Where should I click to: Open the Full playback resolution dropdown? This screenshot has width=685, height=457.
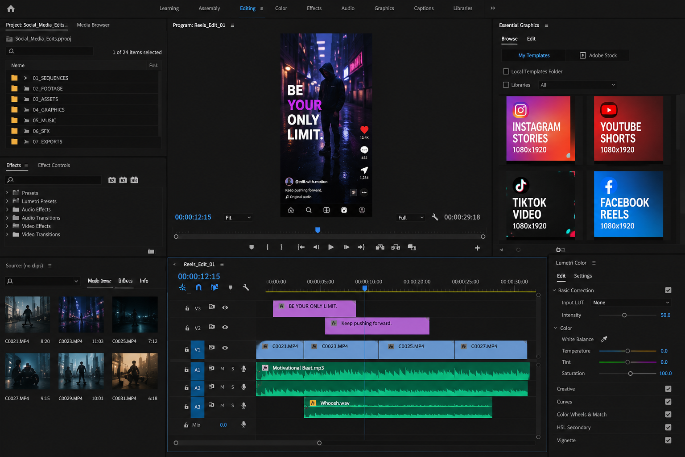pyautogui.click(x=411, y=218)
